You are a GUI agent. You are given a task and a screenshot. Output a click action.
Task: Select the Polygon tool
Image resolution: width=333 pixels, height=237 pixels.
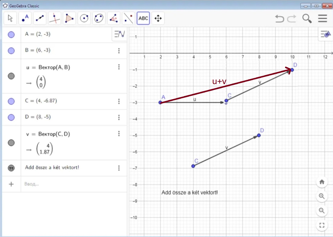[69, 18]
